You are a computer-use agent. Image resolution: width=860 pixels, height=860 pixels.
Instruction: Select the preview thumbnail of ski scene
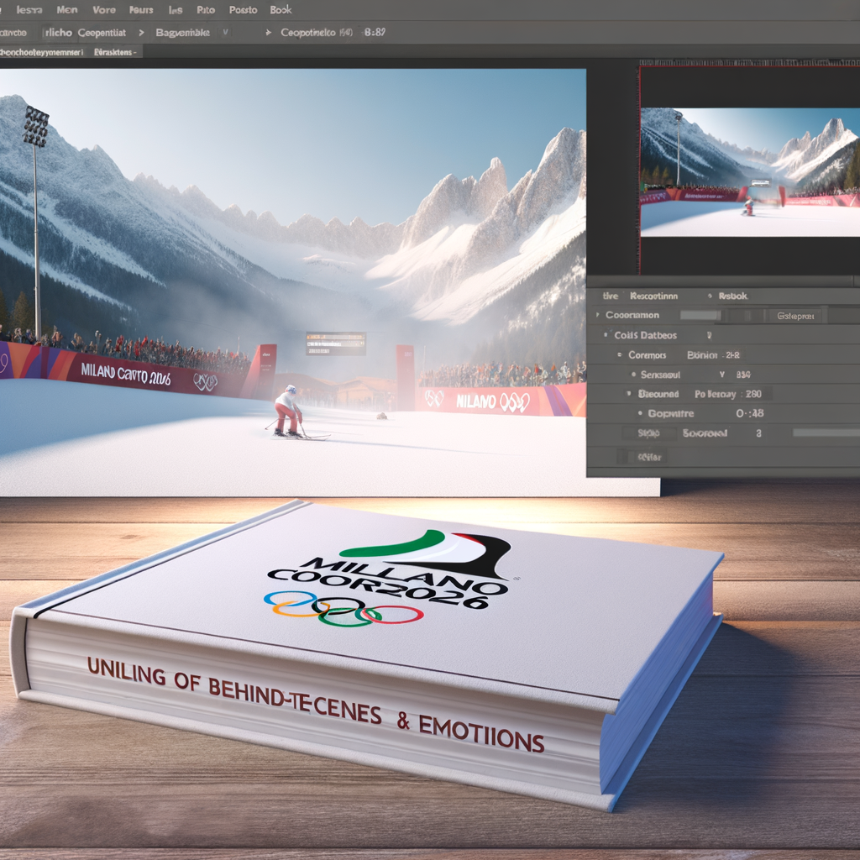coord(750,172)
